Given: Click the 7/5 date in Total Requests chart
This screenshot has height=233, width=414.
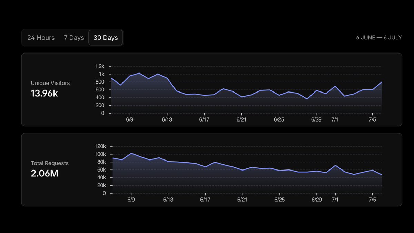Looking at the screenshot, I should pos(372,200).
